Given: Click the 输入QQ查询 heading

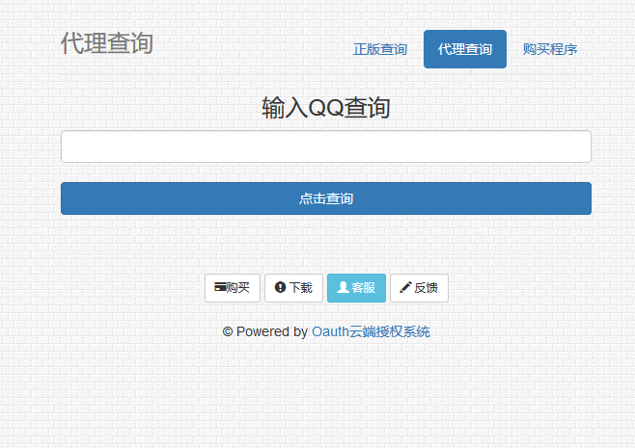Looking at the screenshot, I should [325, 108].
